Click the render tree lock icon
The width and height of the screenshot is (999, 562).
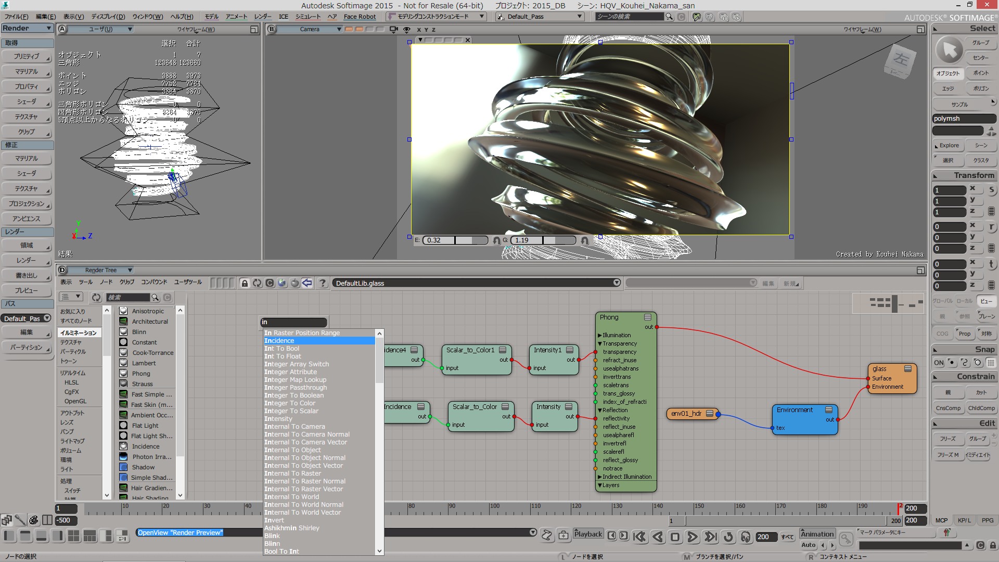tap(245, 283)
